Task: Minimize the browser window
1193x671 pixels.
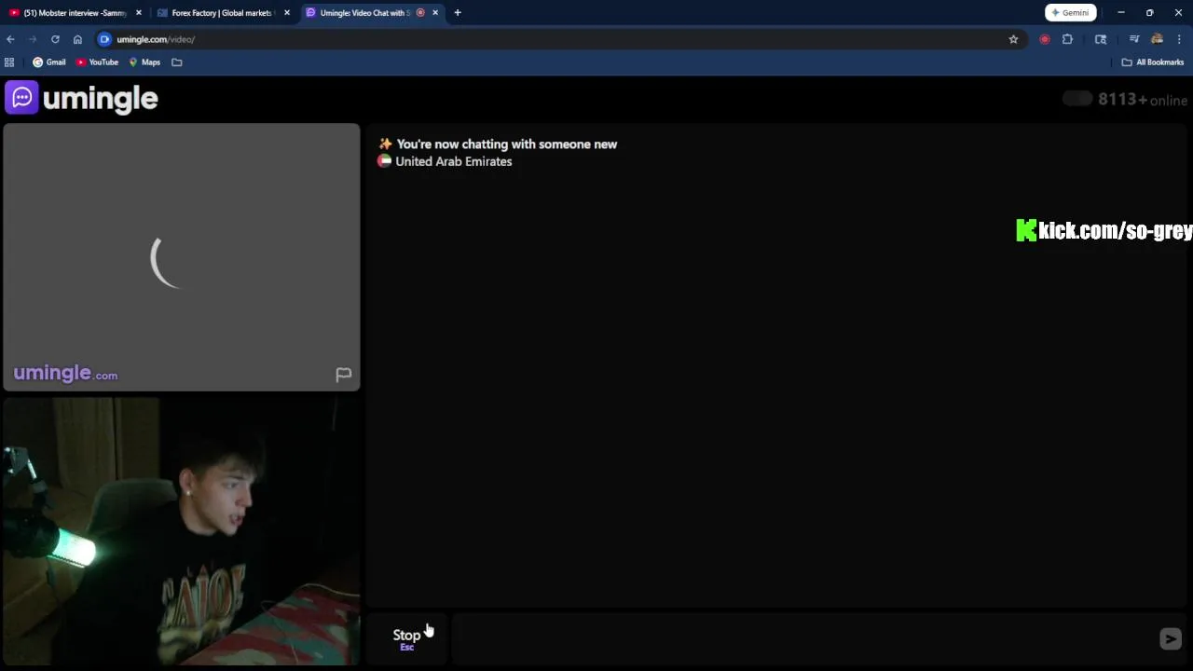Action: (x=1121, y=13)
